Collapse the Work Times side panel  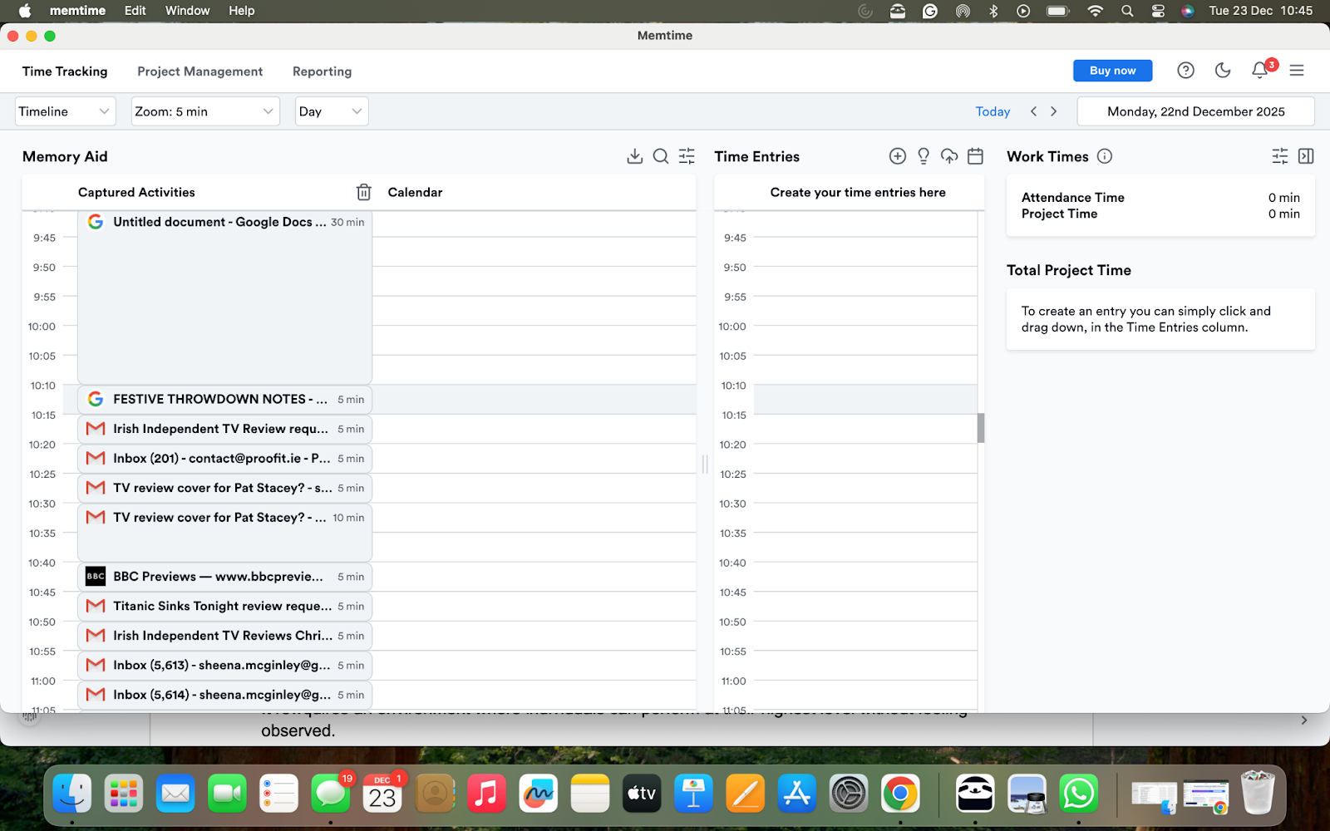(x=1306, y=155)
